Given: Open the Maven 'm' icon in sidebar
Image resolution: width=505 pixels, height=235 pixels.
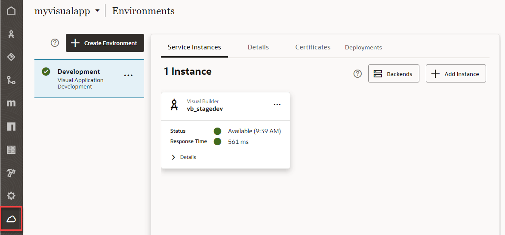Looking at the screenshot, I should [11, 103].
